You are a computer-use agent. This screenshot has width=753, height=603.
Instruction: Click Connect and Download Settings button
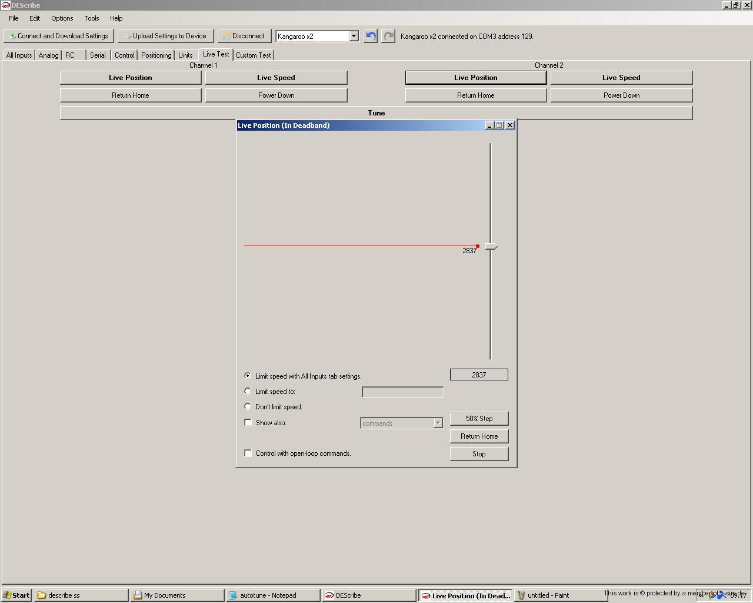click(59, 36)
